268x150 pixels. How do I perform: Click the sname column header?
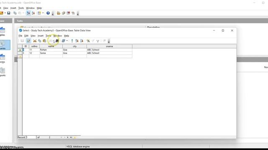109,46
